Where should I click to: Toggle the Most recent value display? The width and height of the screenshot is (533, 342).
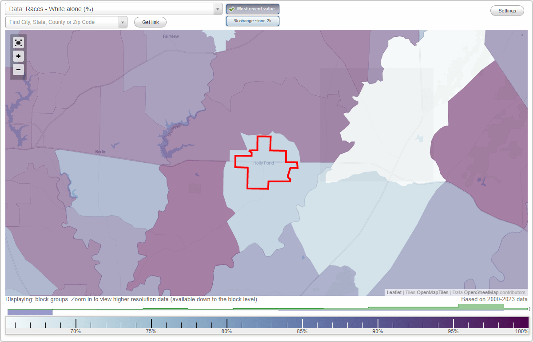pos(252,9)
